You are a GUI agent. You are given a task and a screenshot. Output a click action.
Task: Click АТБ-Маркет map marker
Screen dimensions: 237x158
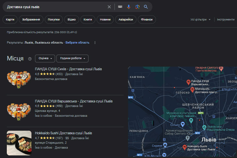point(164,155)
